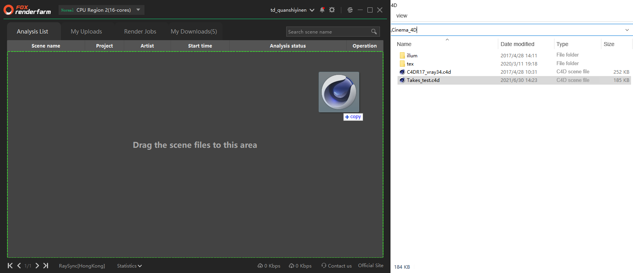The height and width of the screenshot is (273, 633).
Task: Open the CPU Region 2(16-cores) dropdown
Action: tap(102, 10)
